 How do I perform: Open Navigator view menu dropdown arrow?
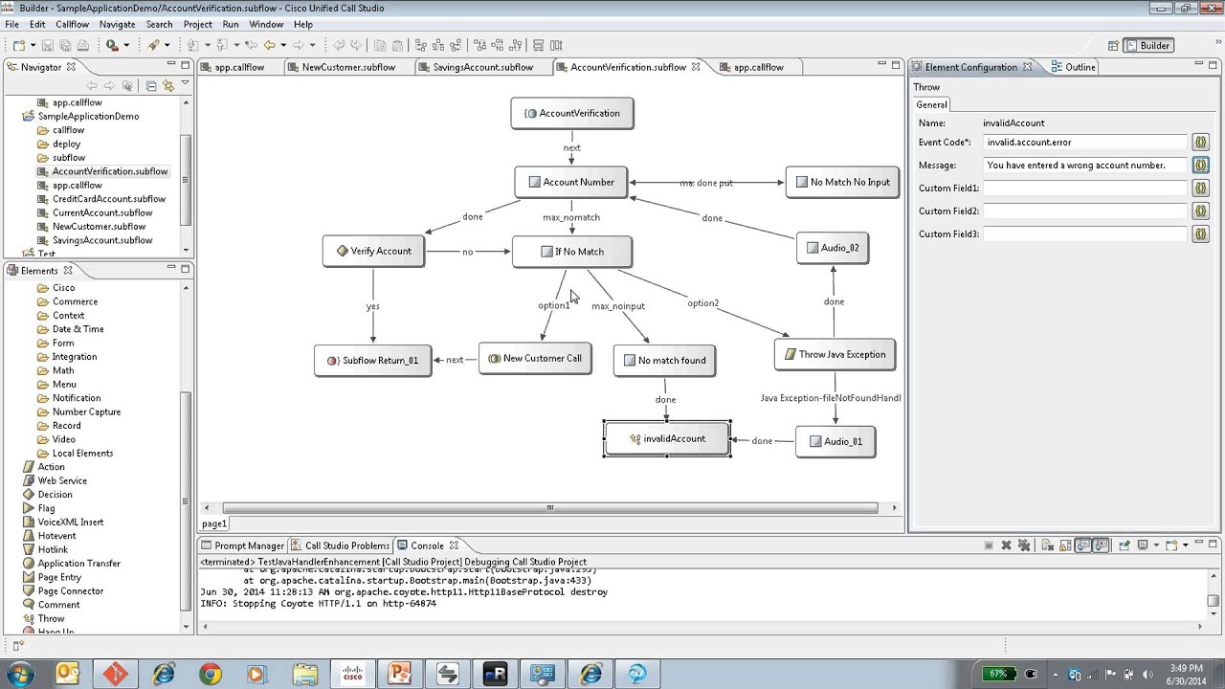click(x=185, y=84)
